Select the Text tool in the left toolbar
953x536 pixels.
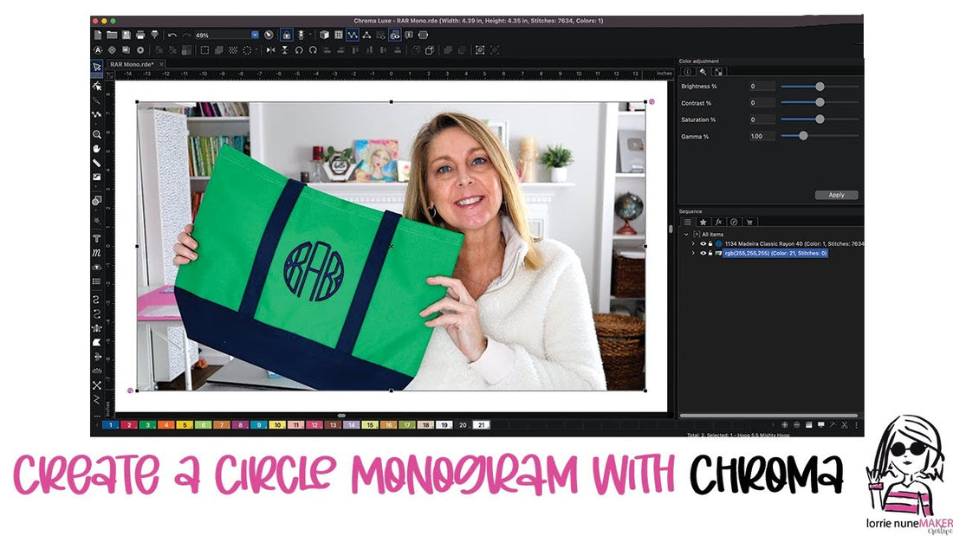click(x=97, y=237)
